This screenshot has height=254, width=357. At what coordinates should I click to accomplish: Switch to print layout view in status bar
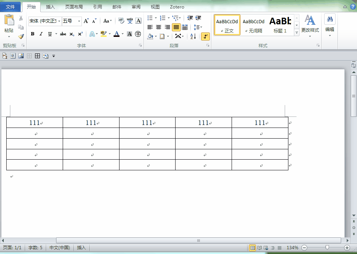point(253,248)
